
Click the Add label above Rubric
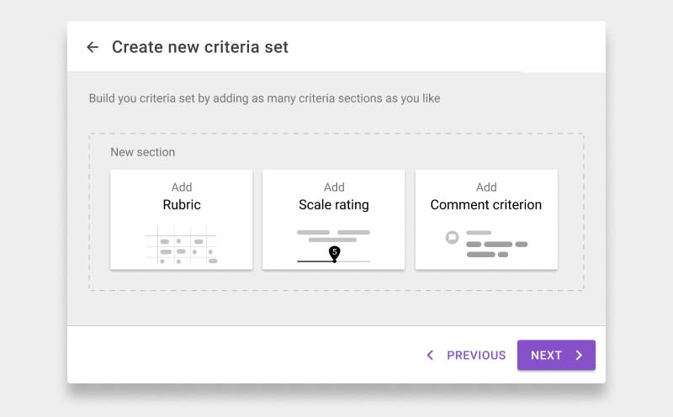click(x=182, y=187)
